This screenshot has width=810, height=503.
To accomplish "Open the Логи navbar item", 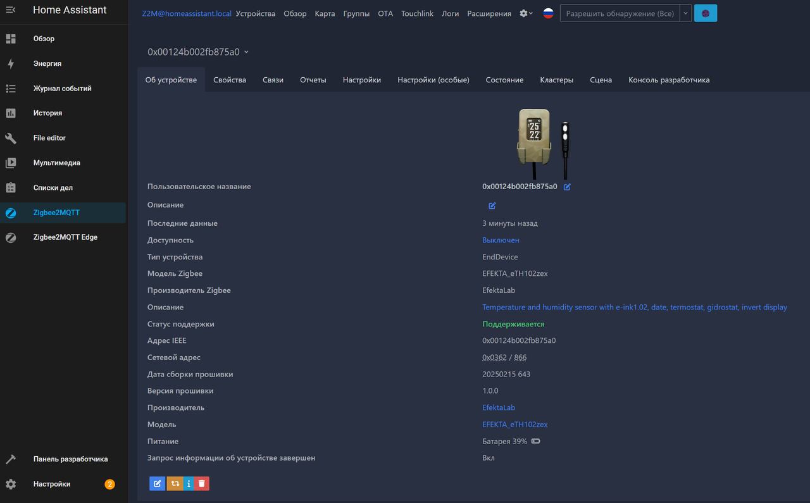I will 451,13.
